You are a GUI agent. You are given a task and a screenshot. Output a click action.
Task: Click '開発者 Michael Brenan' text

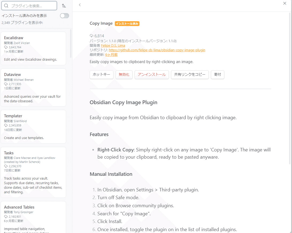(x=19, y=80)
